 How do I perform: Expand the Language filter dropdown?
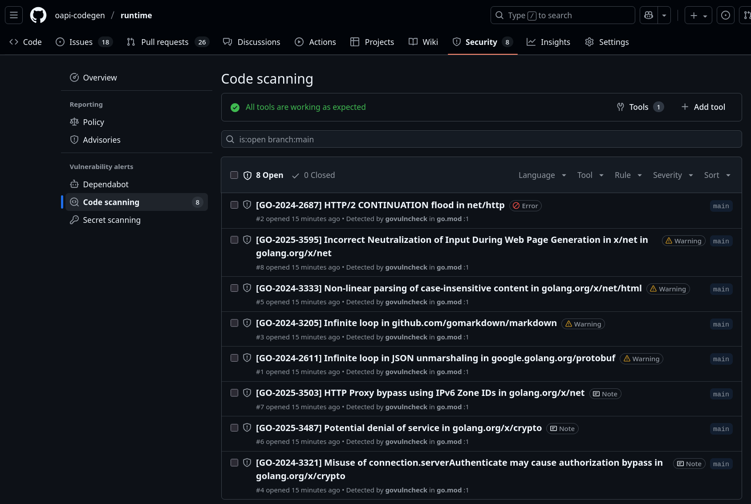pos(542,175)
